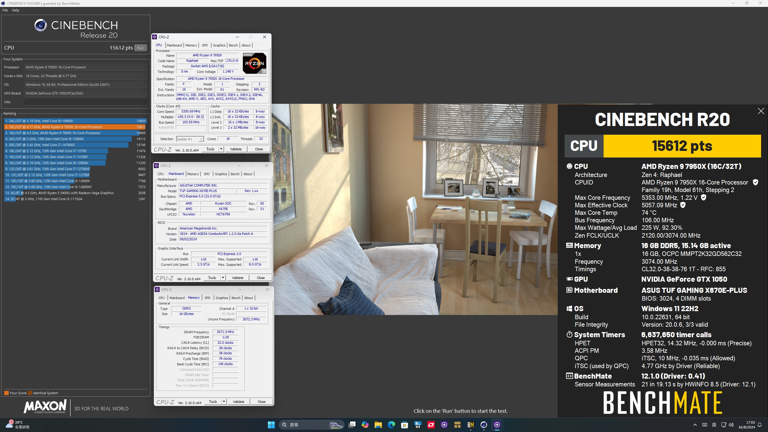Click the DRAM Frequency value 3071.5 MHz
Viewport: 768px width, 432px height.
(x=225, y=332)
